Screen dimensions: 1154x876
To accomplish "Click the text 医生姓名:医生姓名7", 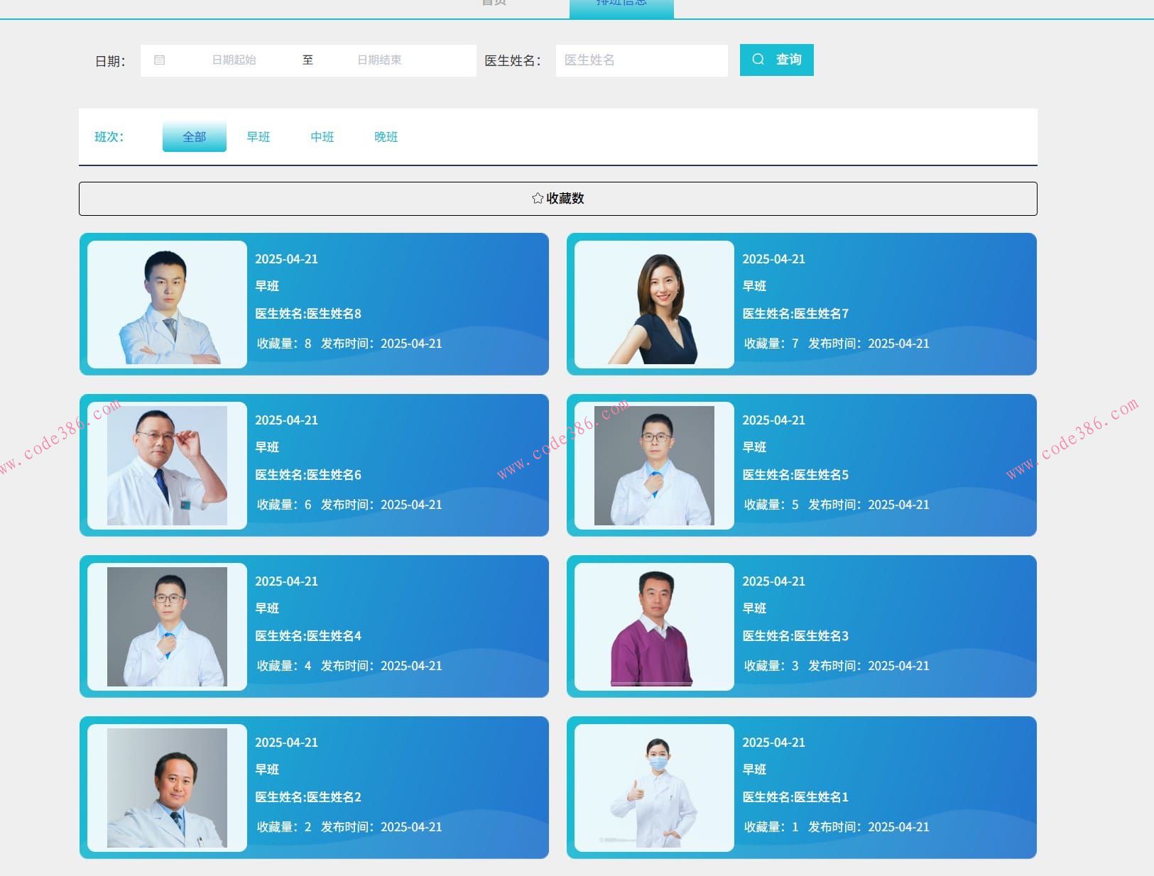I will [x=795, y=314].
